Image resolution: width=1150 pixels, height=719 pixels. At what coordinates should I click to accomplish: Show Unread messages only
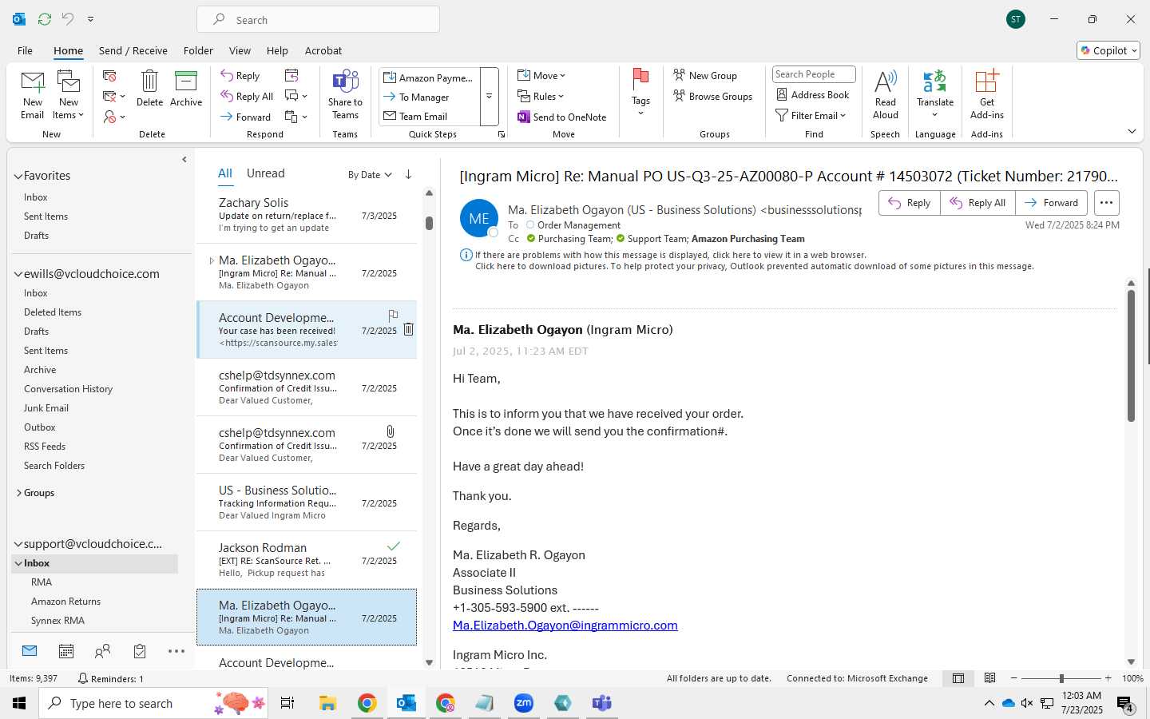coord(266,173)
